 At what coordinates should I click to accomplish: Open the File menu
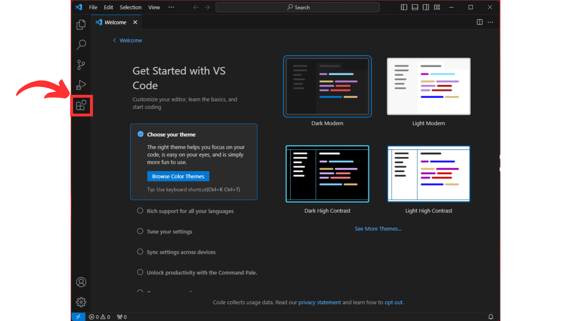(93, 7)
